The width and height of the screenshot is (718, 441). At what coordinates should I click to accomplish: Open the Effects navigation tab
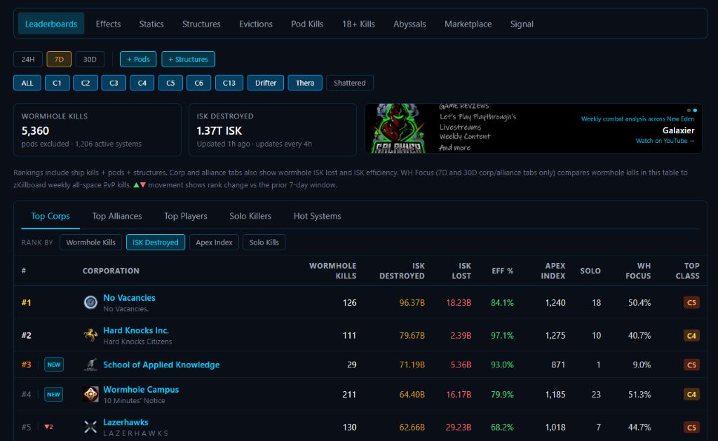pos(108,24)
